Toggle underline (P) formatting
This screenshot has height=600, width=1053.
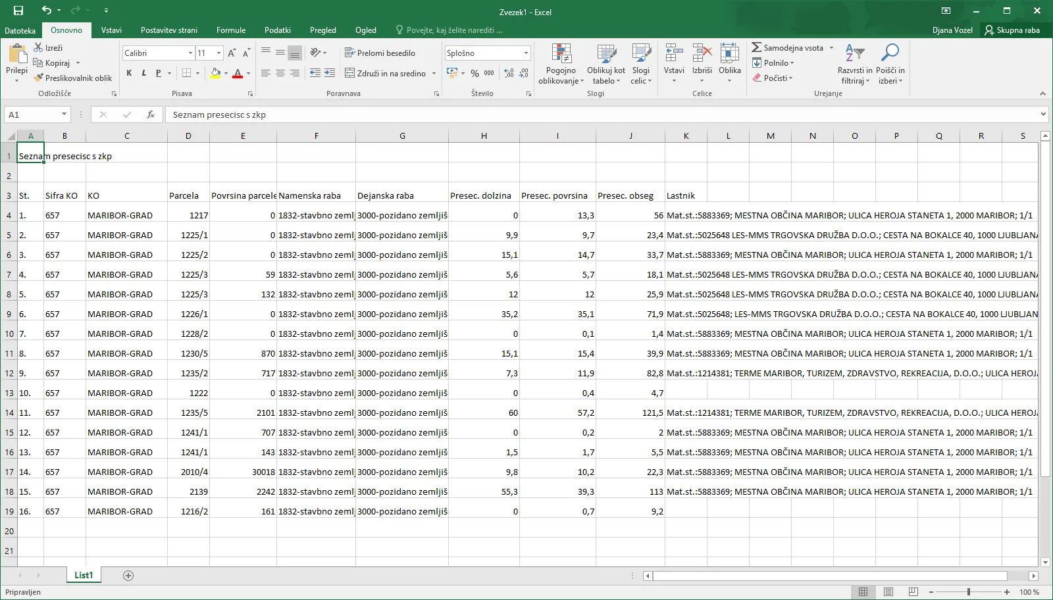(158, 73)
